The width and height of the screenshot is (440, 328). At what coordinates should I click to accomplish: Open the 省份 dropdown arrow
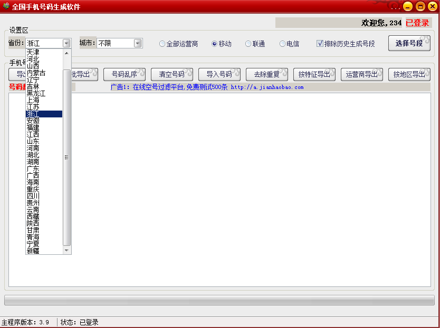pos(66,43)
